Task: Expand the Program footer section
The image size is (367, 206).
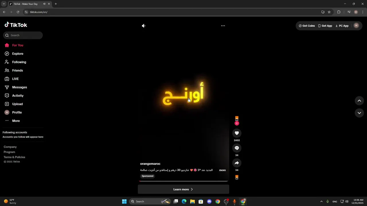Action: [9, 152]
